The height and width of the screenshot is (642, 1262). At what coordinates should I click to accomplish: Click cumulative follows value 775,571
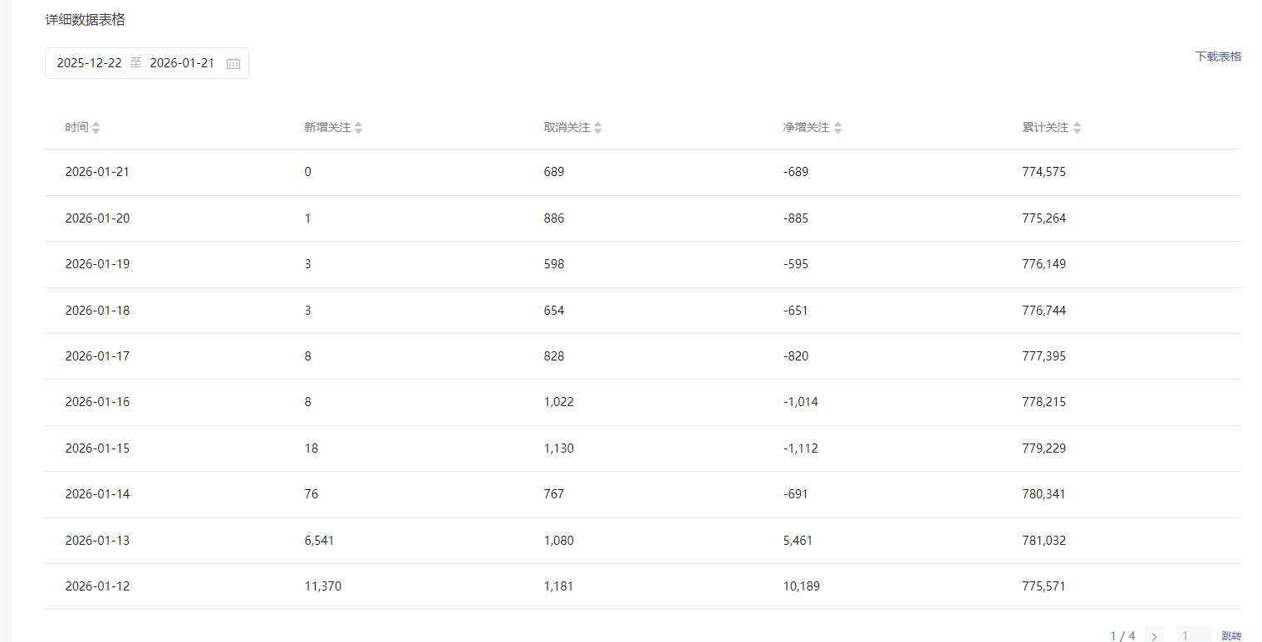point(1044,586)
